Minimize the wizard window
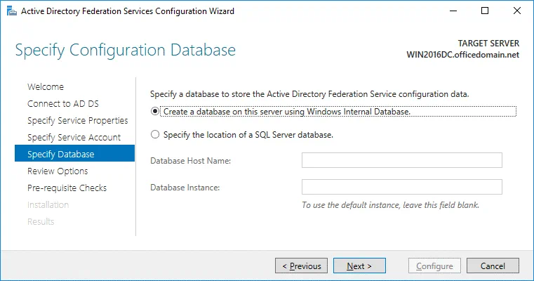Viewport: 534px width, 281px height. 453,11
